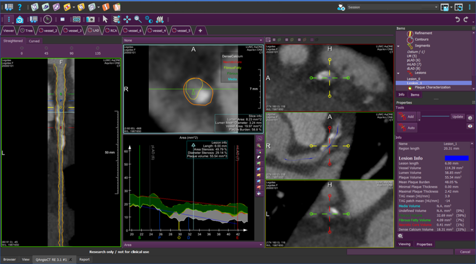Activate the magnifier zoom tool
The height and width of the screenshot is (264, 476).
[138, 19]
